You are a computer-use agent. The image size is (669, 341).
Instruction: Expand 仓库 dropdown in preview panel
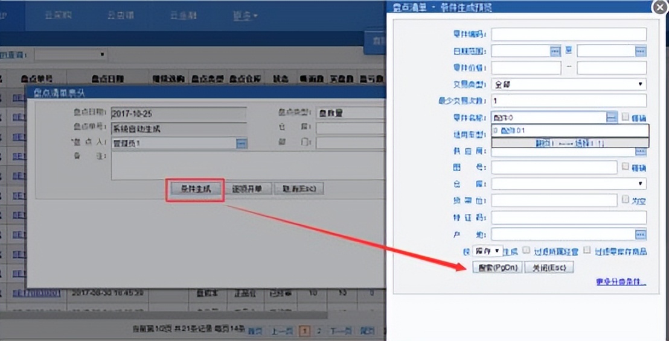(x=569, y=184)
